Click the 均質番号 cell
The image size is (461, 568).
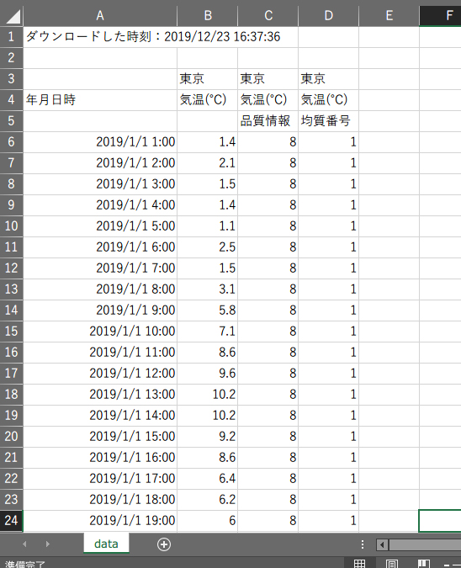coord(328,120)
